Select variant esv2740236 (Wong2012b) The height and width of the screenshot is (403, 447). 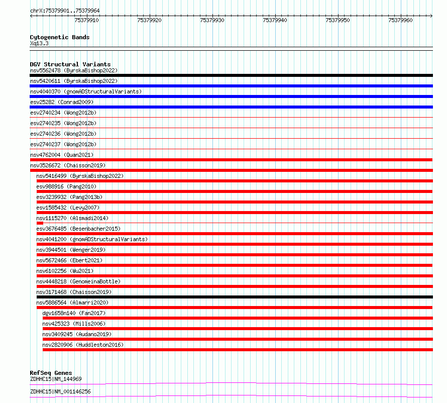(x=63, y=134)
